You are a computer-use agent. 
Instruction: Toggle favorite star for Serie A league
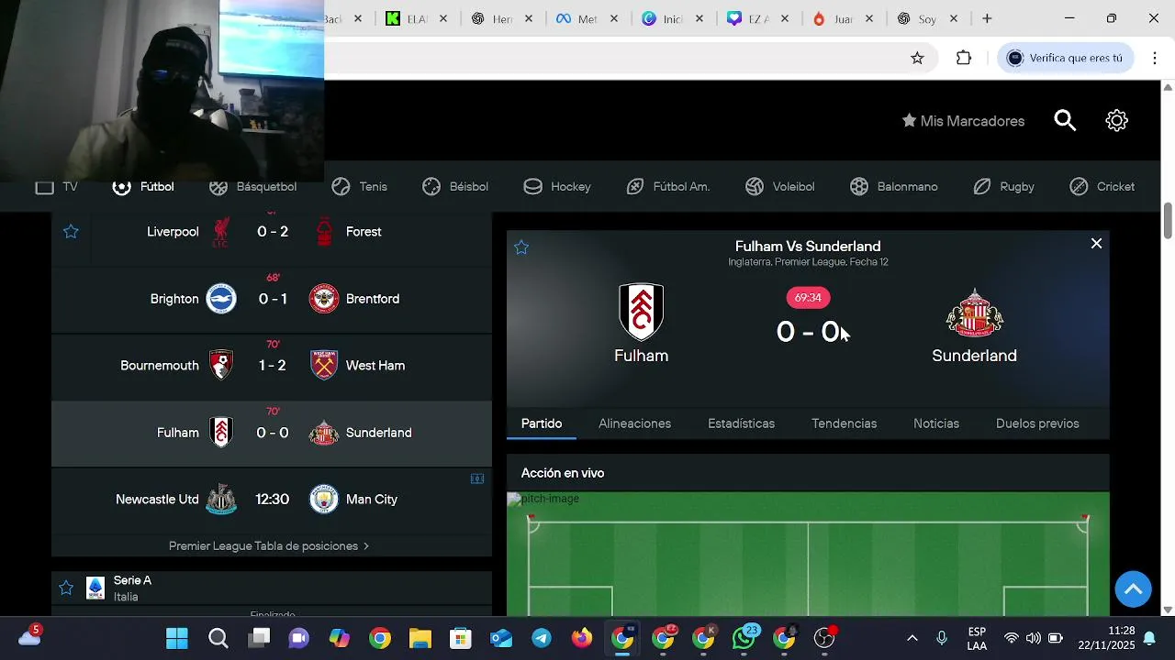(66, 588)
